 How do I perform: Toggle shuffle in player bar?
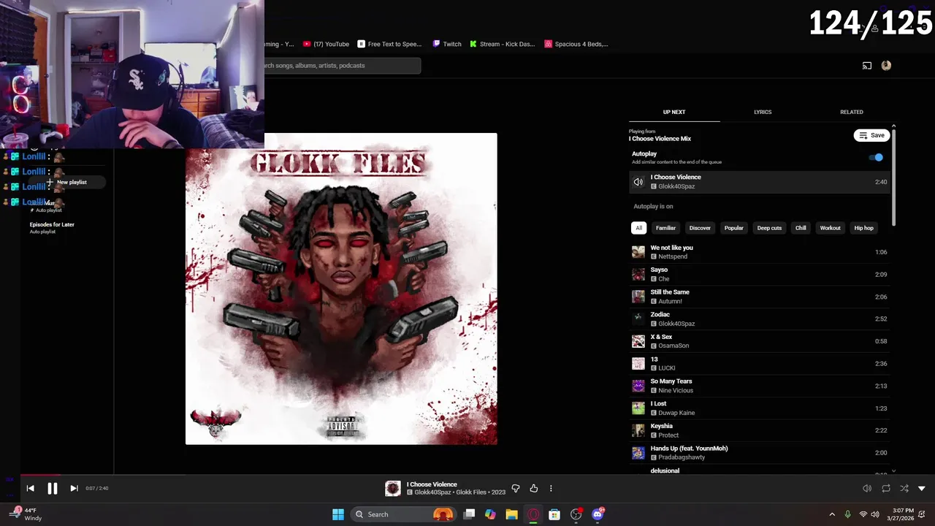click(x=904, y=488)
